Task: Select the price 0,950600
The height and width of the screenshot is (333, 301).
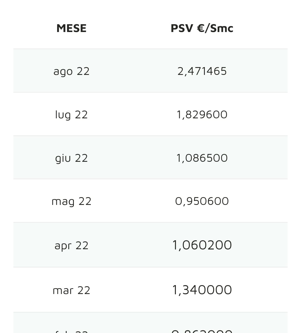Action: click(x=202, y=201)
